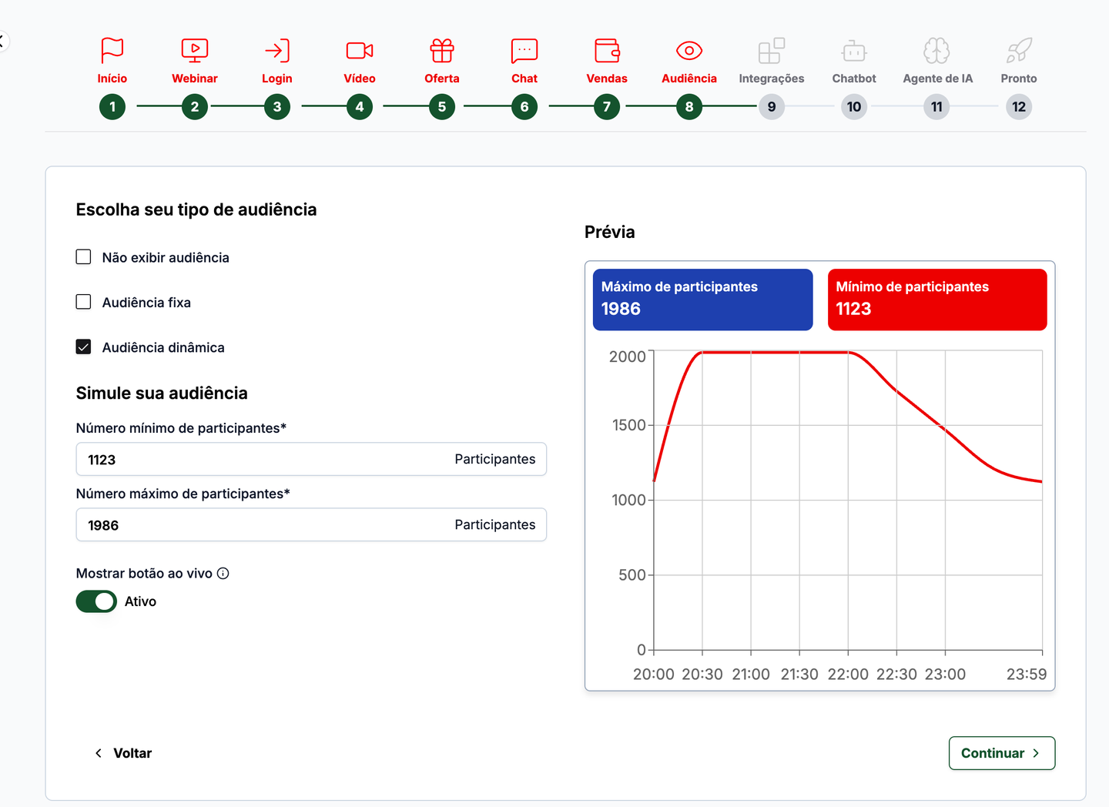Go to step number 9 circle
Screen dimensions: 1109x807
click(772, 107)
